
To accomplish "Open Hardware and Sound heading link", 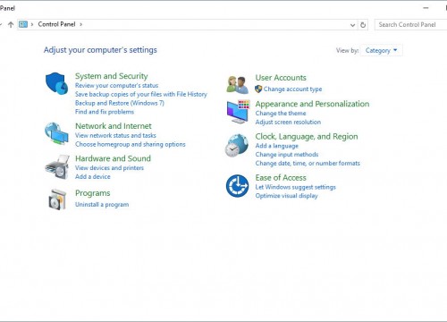I will pos(113,158).
